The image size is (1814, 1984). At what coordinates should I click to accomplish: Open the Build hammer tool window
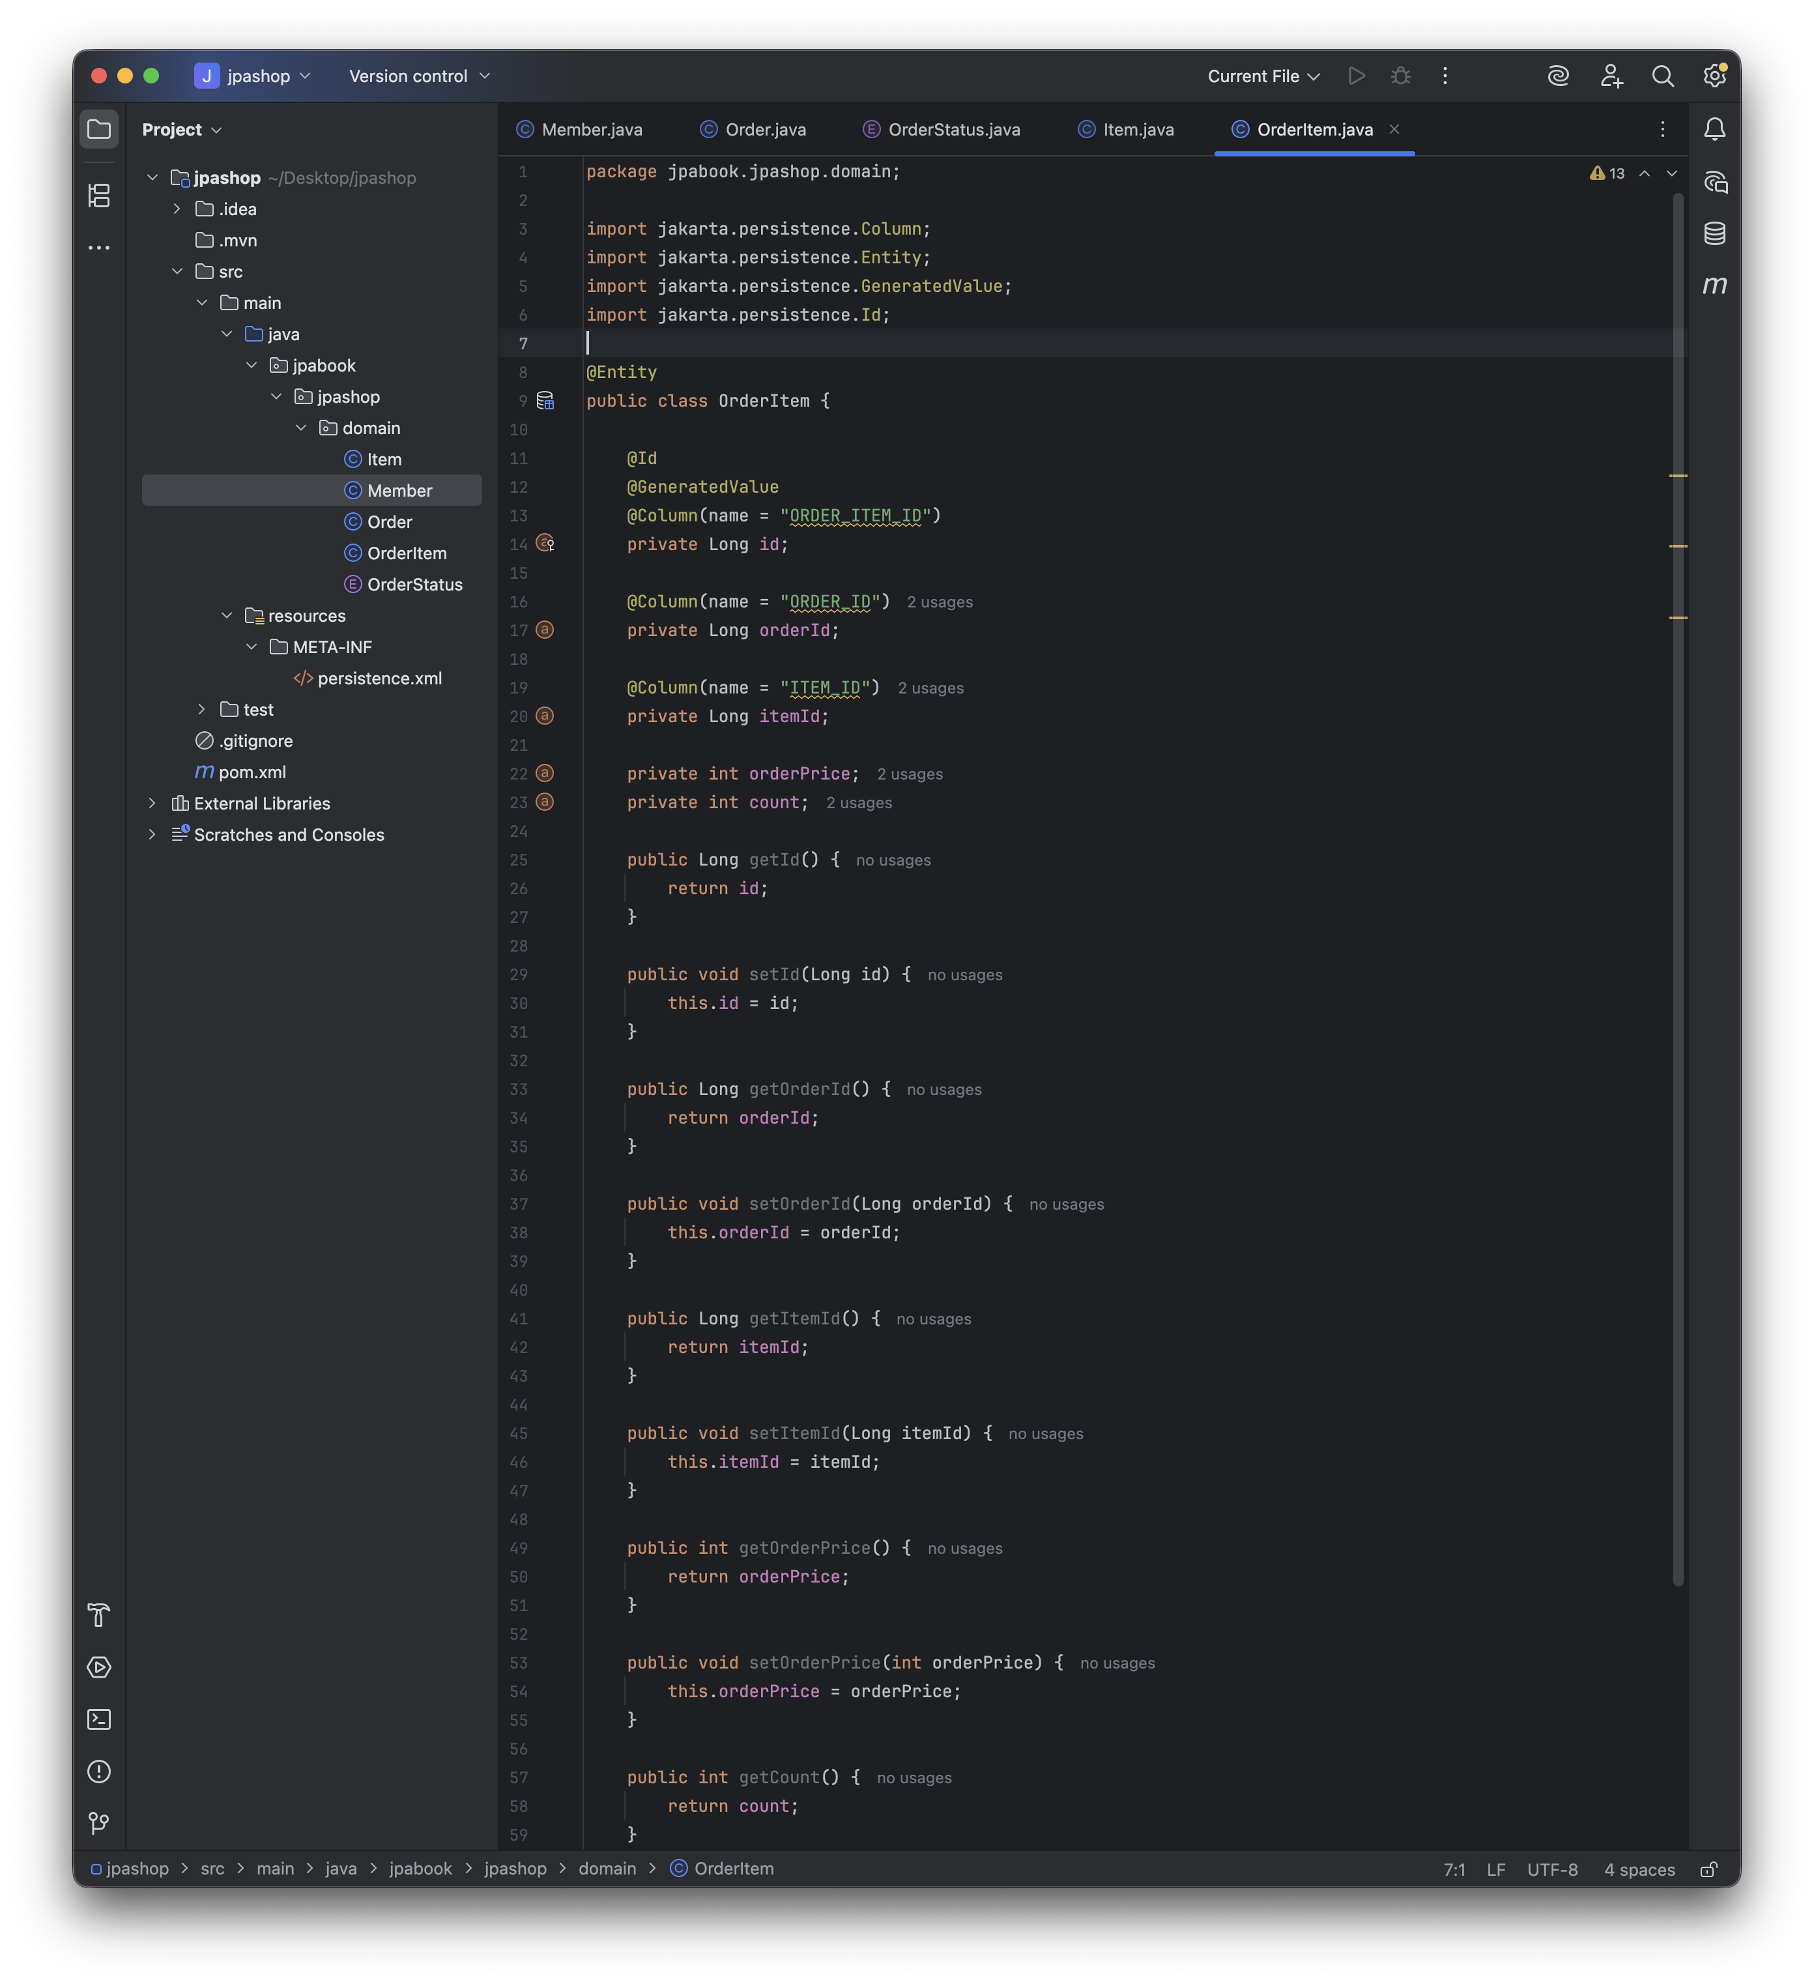tap(99, 1615)
